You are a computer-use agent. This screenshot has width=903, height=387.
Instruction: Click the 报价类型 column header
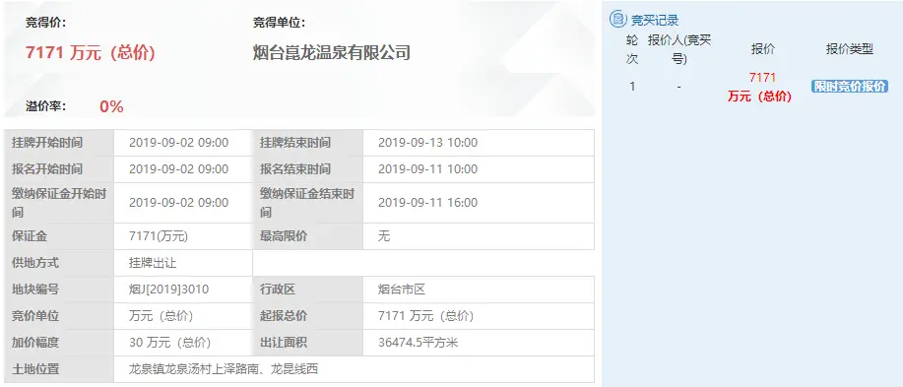[x=850, y=49]
